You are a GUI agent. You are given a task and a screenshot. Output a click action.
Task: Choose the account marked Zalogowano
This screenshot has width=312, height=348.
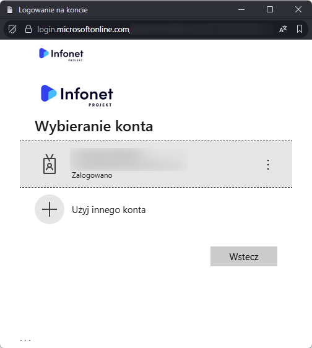(156, 164)
